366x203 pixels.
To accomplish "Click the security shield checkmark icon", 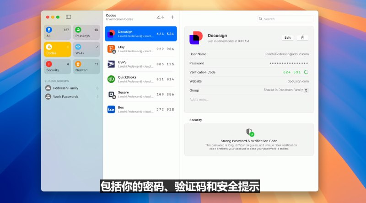I will point(250,132).
